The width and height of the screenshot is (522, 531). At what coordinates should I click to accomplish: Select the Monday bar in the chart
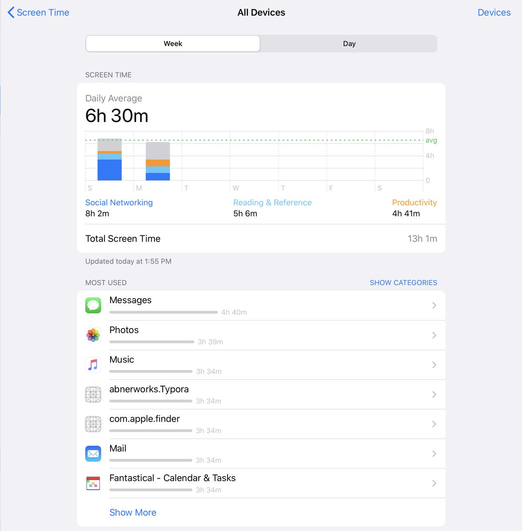[157, 161]
